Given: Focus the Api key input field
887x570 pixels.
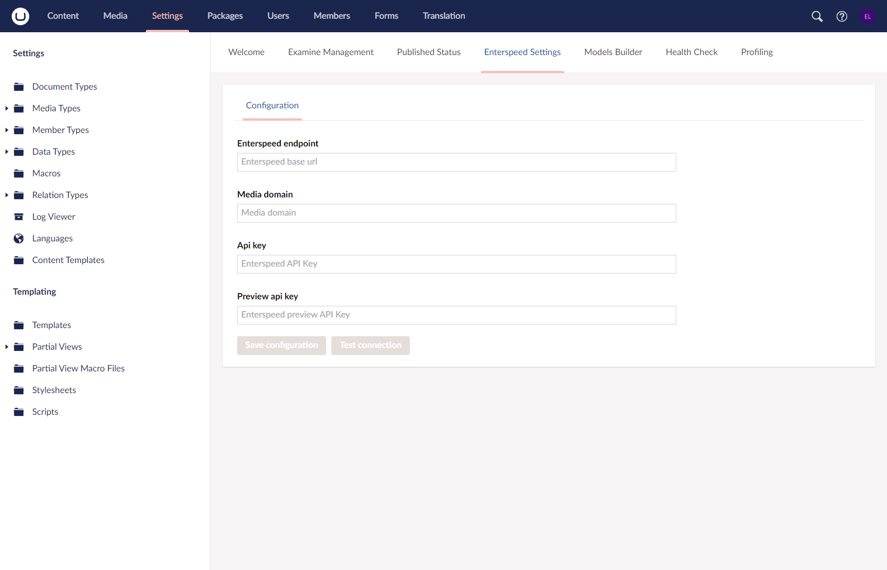Looking at the screenshot, I should coord(457,264).
